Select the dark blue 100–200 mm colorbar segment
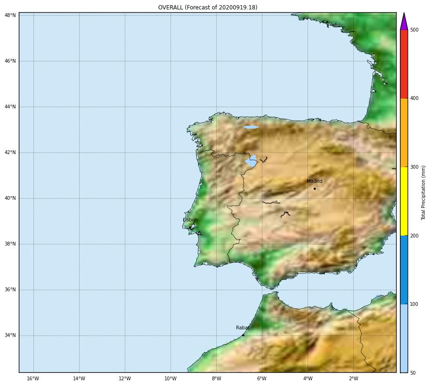431x385 pixels. tap(404, 270)
